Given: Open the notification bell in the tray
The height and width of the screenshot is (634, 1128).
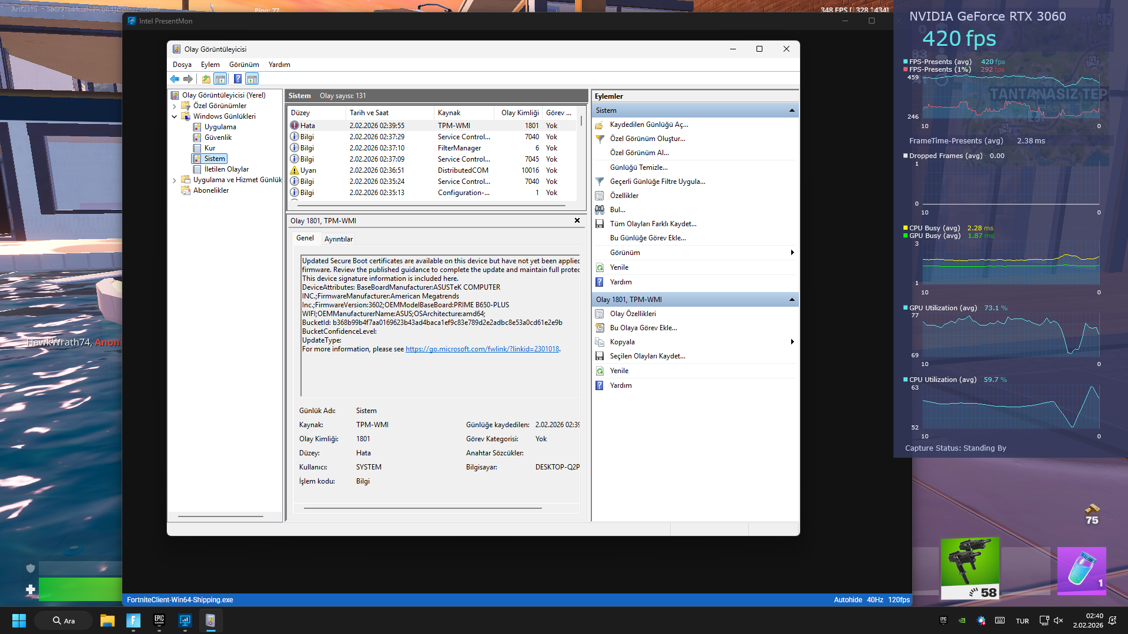Looking at the screenshot, I should (1112, 620).
